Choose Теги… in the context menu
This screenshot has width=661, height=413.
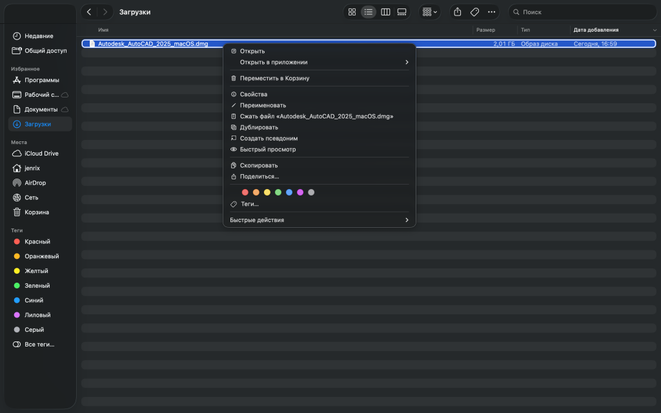point(319,204)
